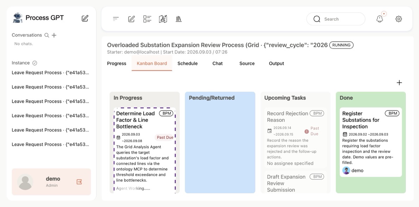Click the Instance section label
Screen dimensions: 419x207
pos(20,63)
